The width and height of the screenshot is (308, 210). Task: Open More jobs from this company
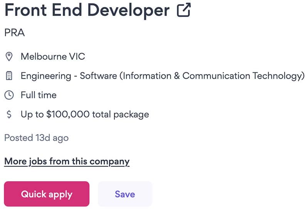67,162
